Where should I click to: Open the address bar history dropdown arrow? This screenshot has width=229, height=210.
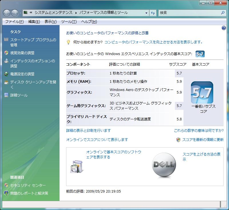[146, 13]
